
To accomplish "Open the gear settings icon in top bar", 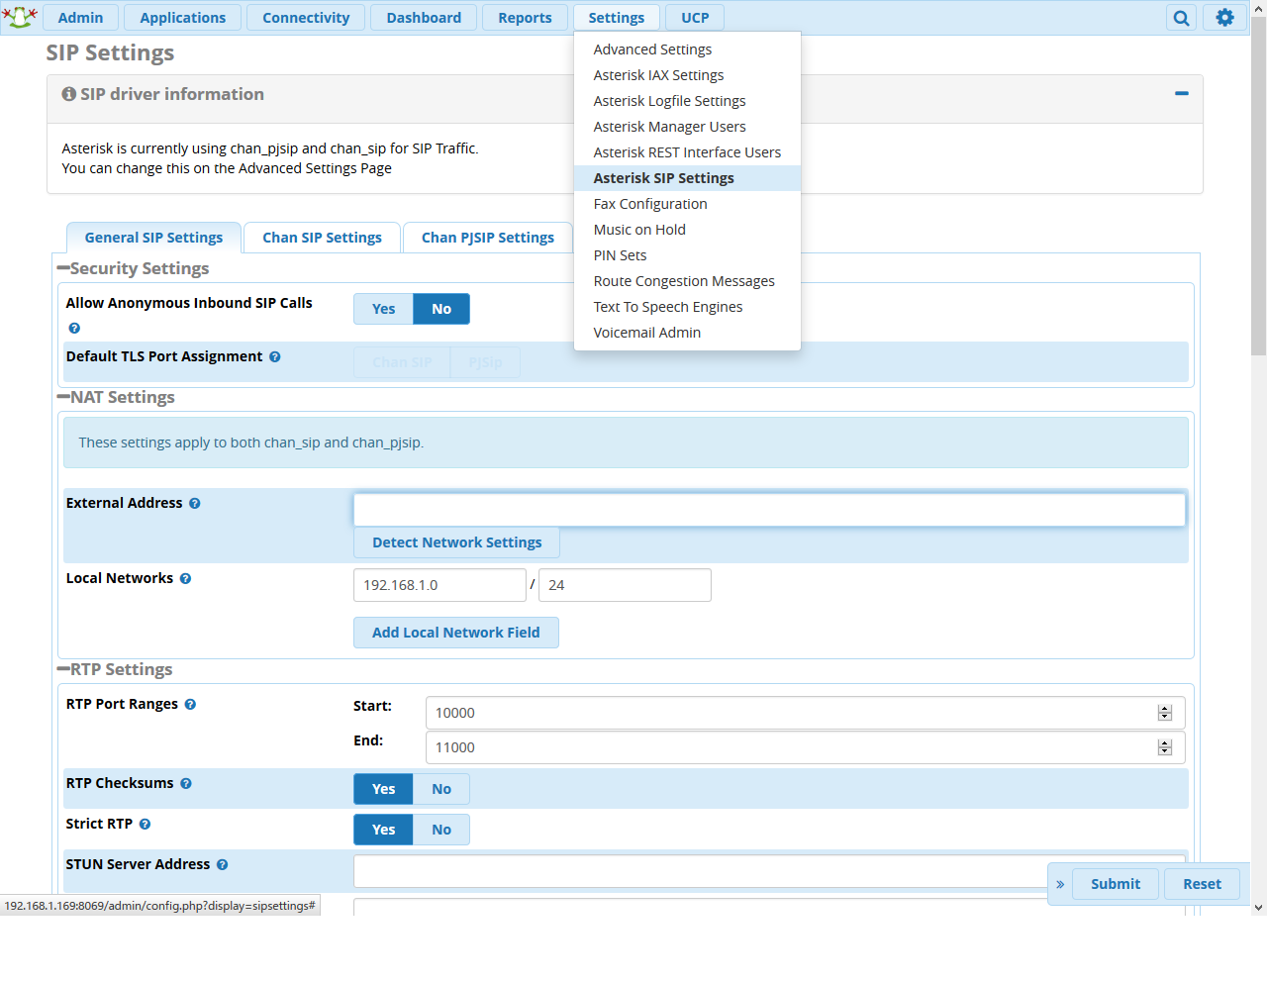I will (x=1224, y=18).
